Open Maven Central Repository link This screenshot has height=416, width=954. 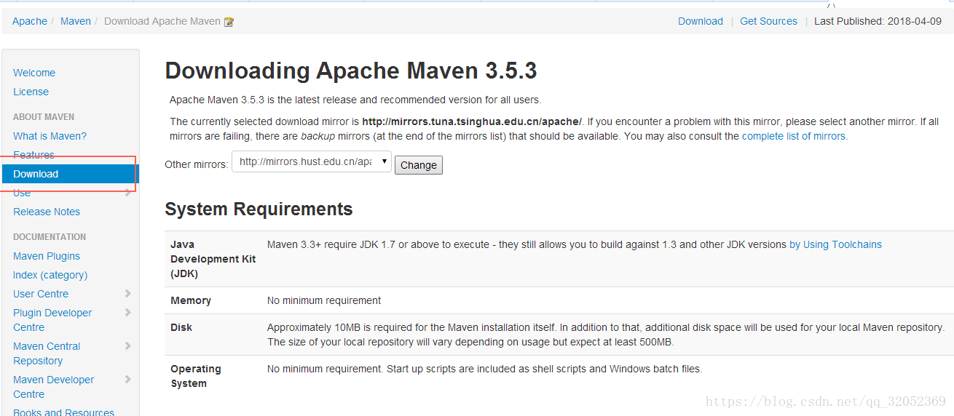[x=47, y=353]
